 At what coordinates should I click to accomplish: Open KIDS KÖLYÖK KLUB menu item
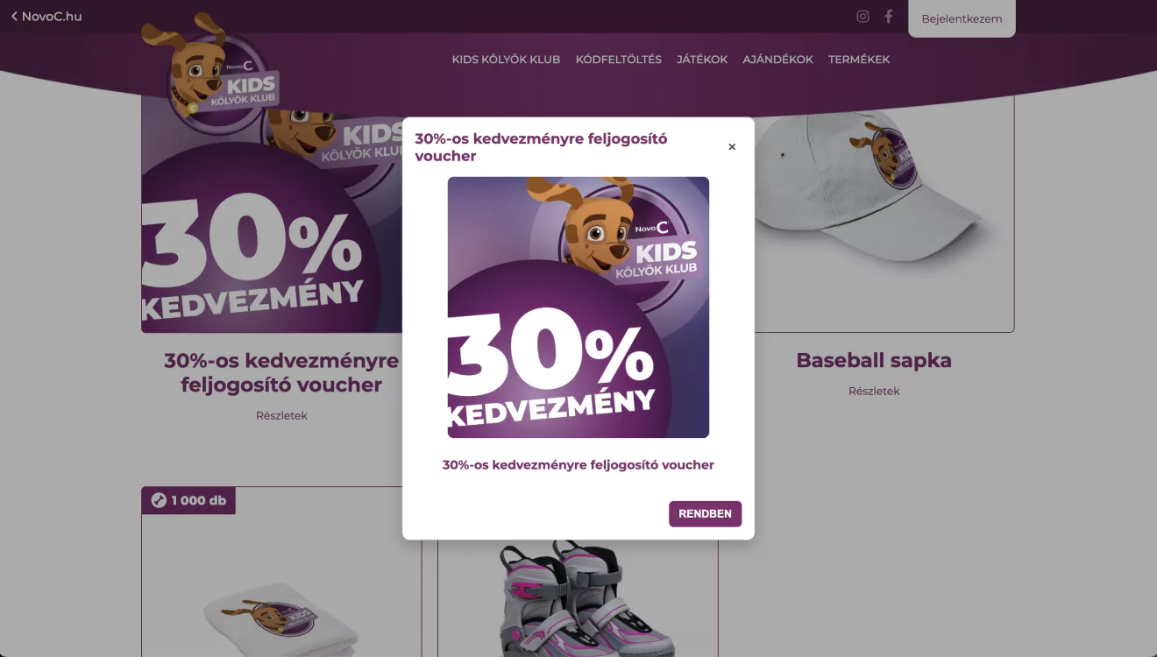click(x=506, y=60)
